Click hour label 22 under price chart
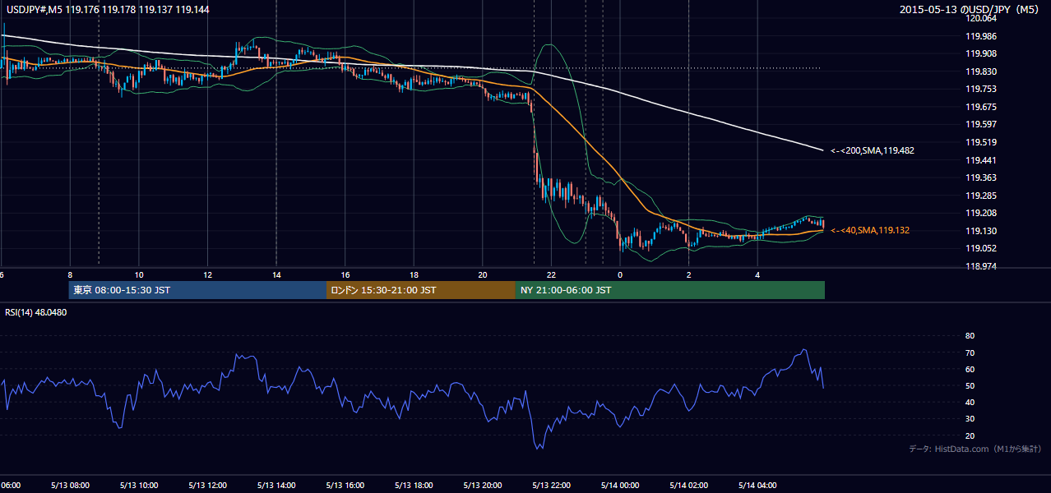 click(551, 275)
